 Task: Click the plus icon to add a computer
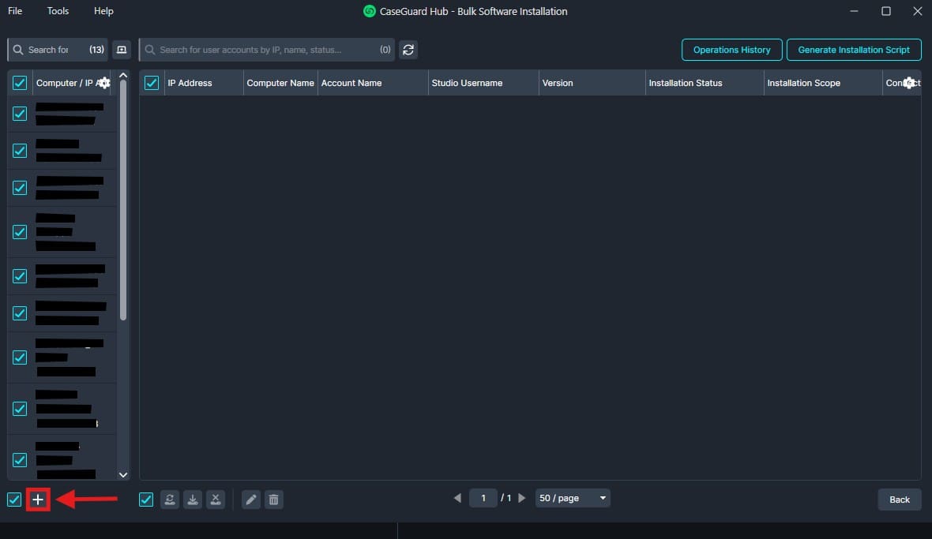[x=38, y=500]
